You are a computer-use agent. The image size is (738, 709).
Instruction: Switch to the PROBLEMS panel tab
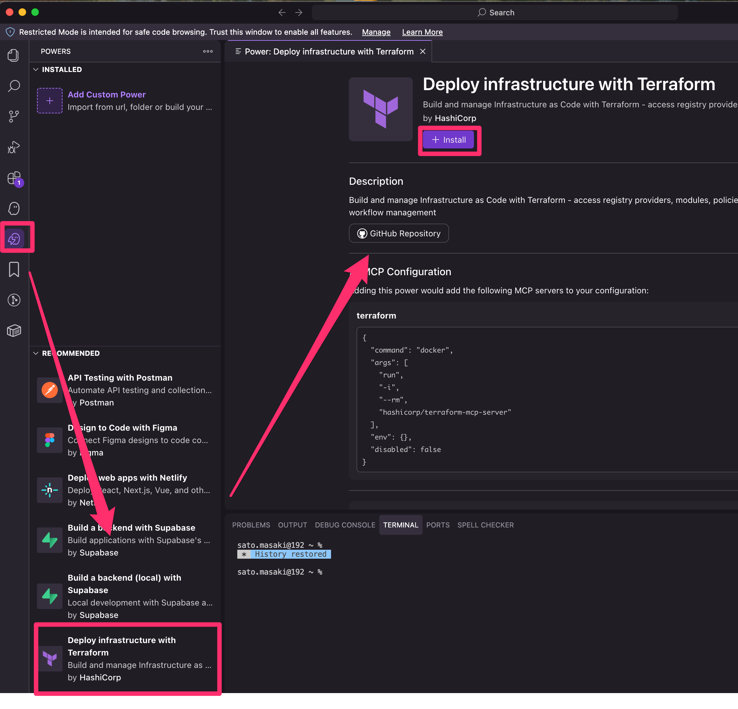251,525
